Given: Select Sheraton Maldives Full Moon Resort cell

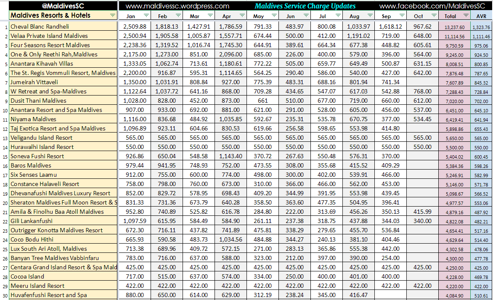Looking at the screenshot, I should point(63,202).
